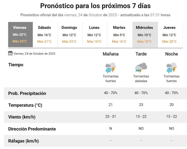Click the morning strong storms weather icon
The image size is (187, 149).
click(110, 68)
